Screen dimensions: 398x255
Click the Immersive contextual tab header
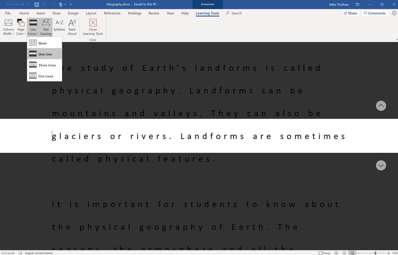[x=208, y=4]
